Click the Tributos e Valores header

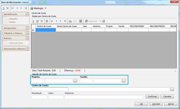click(x=16, y=33)
